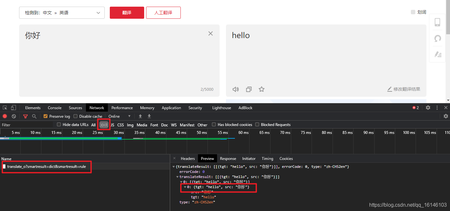450x211 pixels.
Task: Filter requests by JS type
Action: click(x=112, y=125)
